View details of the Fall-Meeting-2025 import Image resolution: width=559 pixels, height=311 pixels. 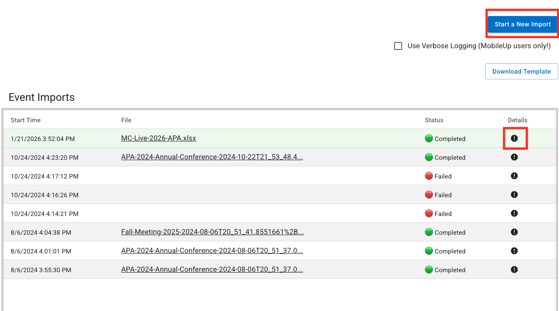point(514,232)
